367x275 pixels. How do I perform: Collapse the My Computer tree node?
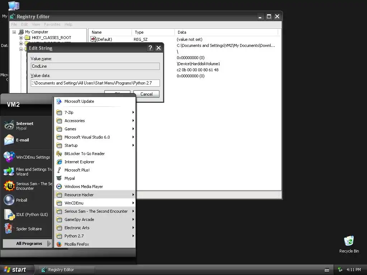(x=14, y=32)
